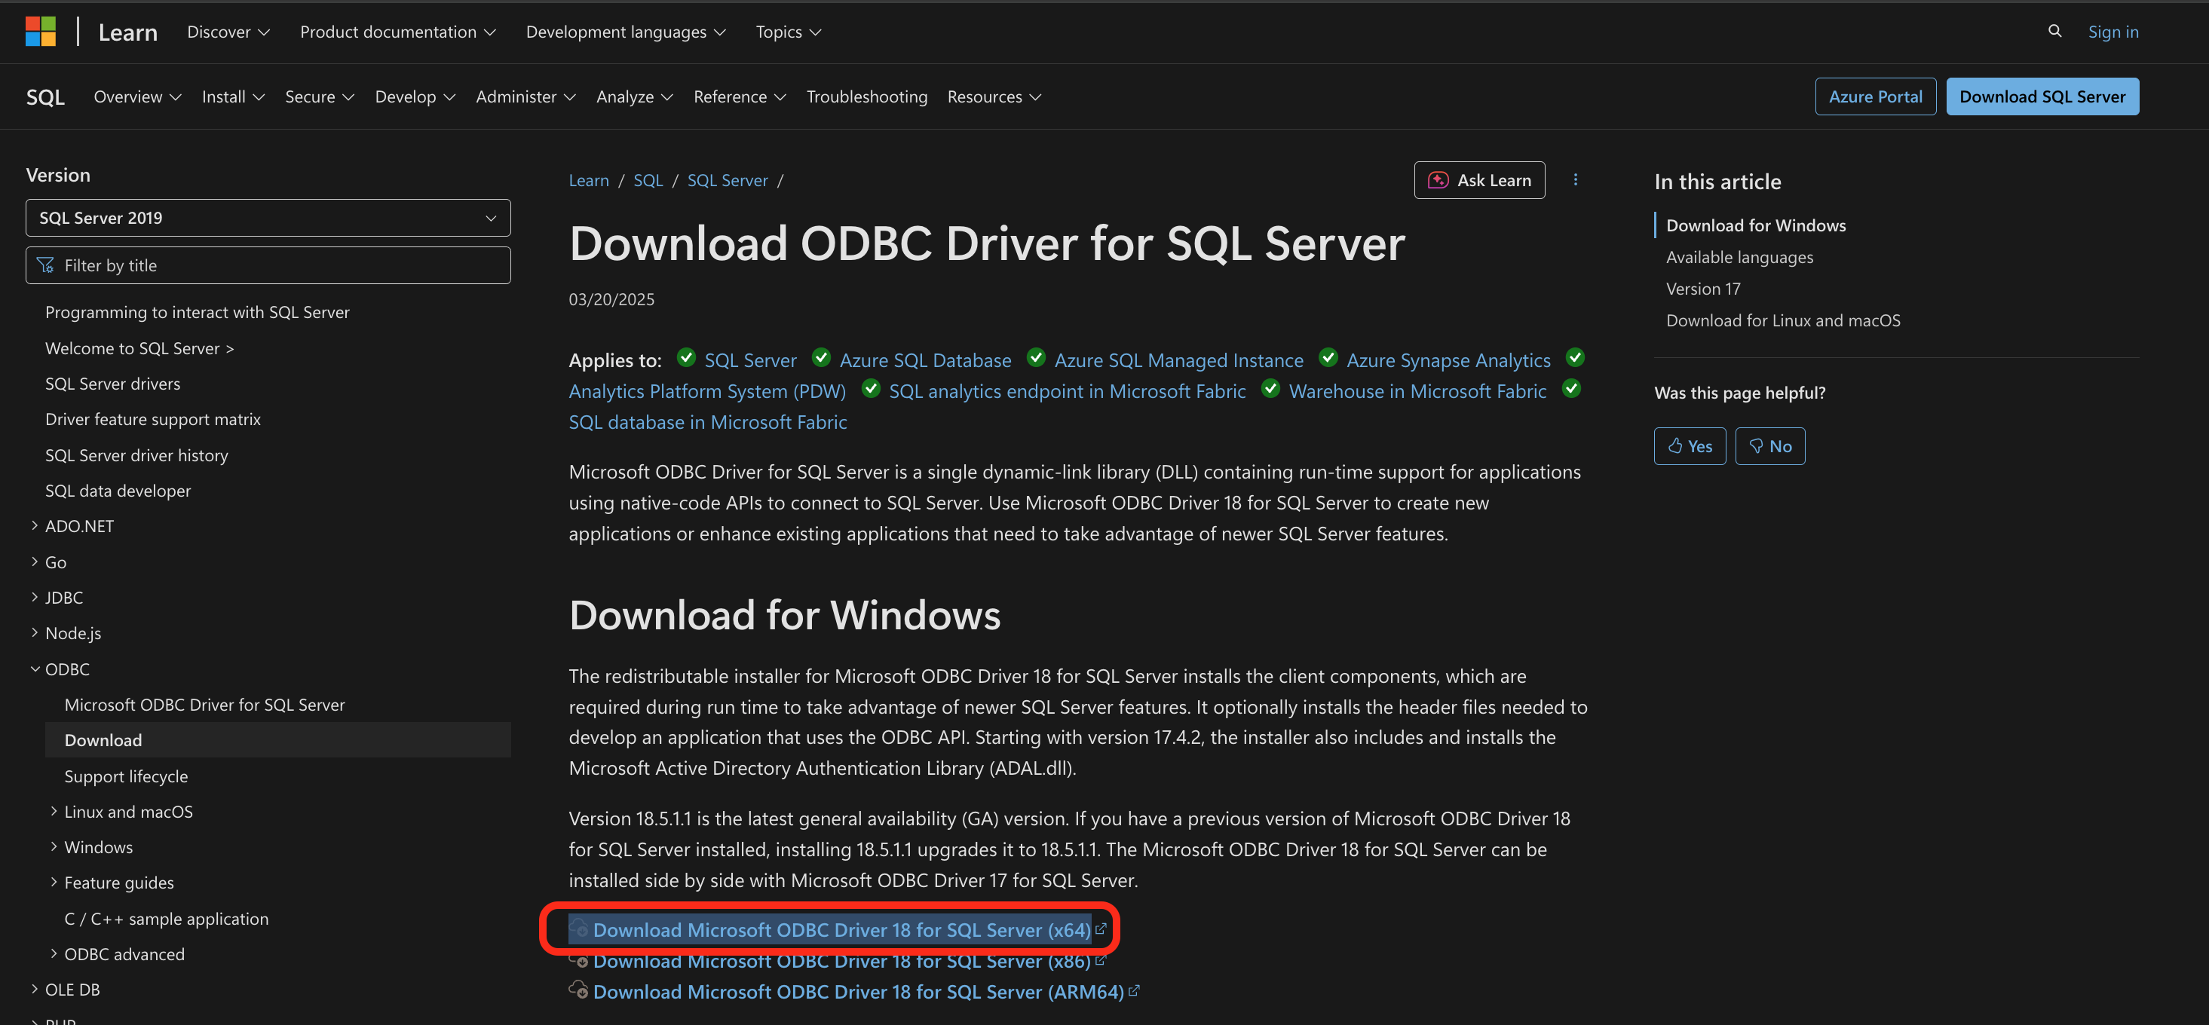The width and height of the screenshot is (2209, 1025).
Task: Select Troubleshooting in the SQL navigation bar
Action: [867, 96]
